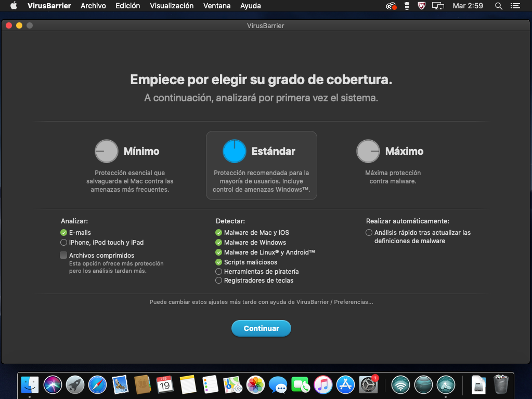532x399 pixels.
Task: Open the VirusBarrier application menu
Action: pos(49,6)
